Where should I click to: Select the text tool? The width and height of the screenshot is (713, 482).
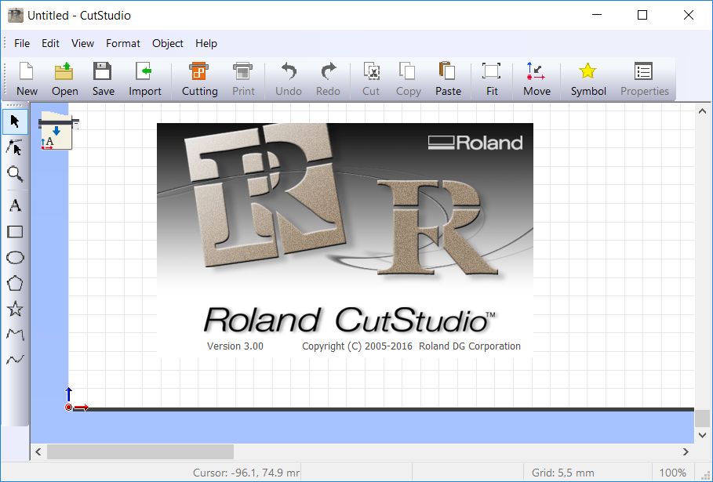pyautogui.click(x=15, y=205)
